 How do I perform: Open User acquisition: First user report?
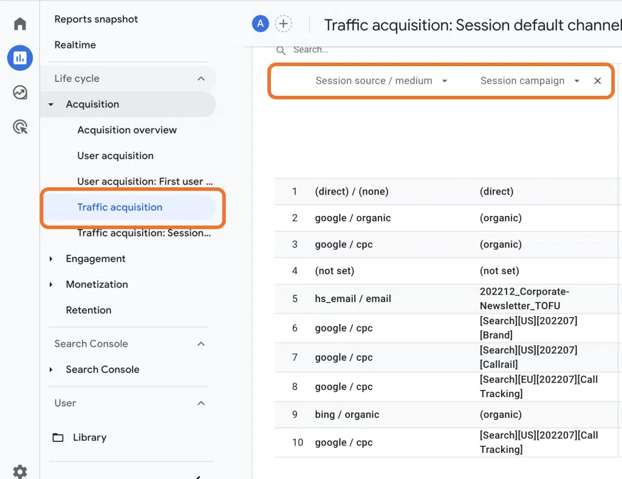145,182
